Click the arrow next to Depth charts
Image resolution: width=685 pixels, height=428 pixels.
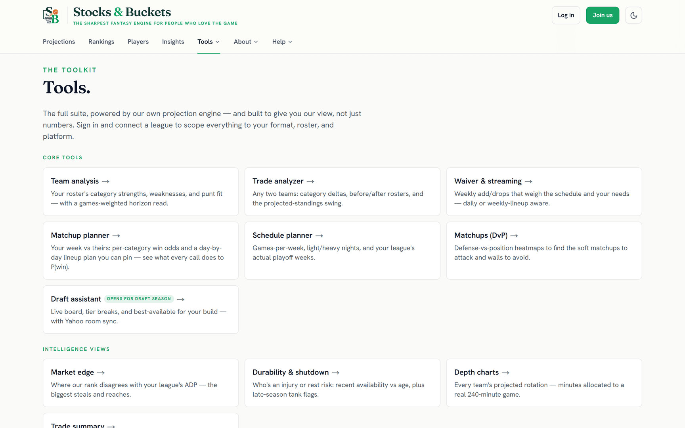[x=505, y=373]
